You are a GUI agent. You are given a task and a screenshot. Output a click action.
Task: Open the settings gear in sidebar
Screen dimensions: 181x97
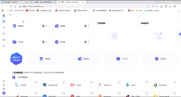pos(4,89)
